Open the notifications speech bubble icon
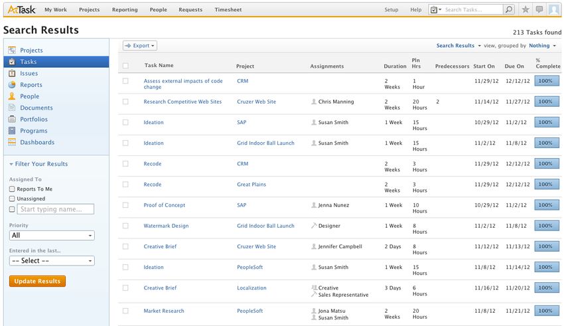Screen dimensions: 564x326 (x=539, y=10)
